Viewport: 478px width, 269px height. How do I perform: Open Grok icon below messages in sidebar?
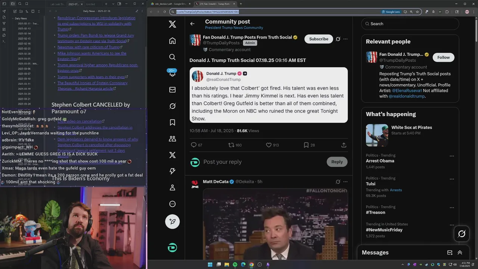click(172, 106)
